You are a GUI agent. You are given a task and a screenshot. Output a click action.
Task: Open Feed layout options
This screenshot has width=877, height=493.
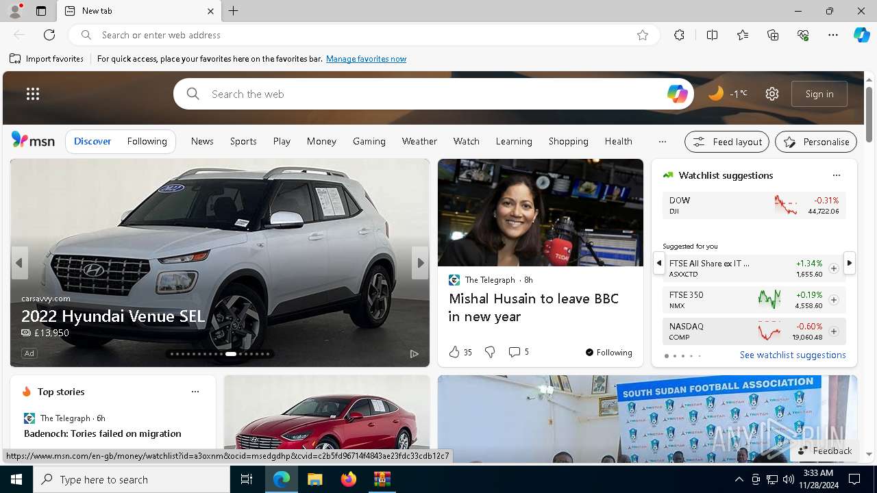tap(727, 142)
